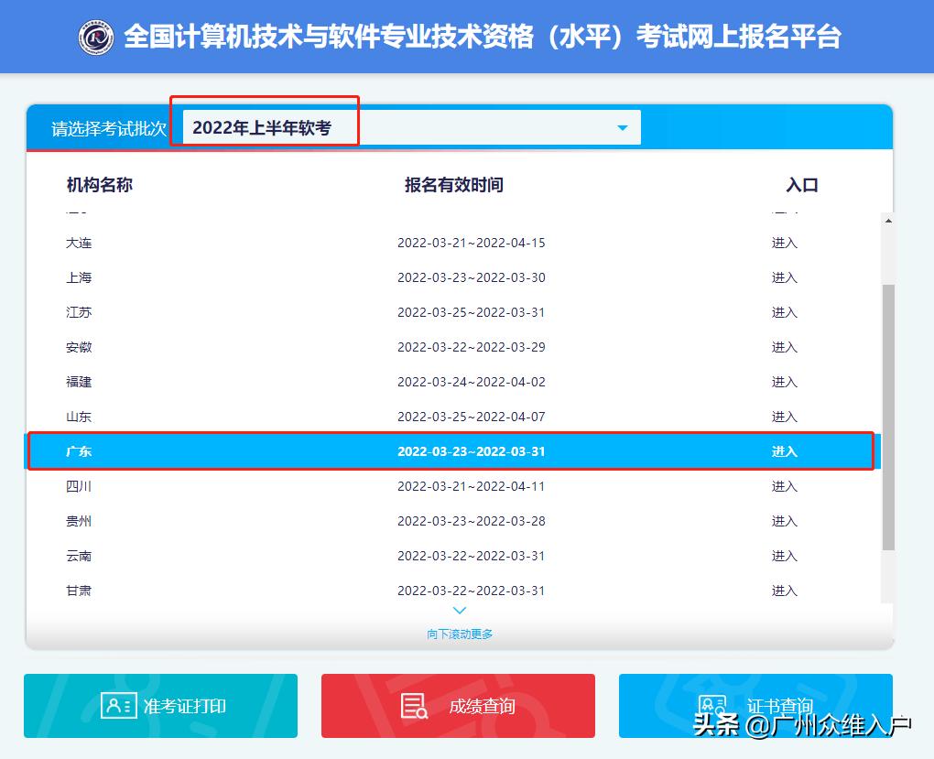
Task: Click the exam platform logo icon
Action: pyautogui.click(x=98, y=36)
